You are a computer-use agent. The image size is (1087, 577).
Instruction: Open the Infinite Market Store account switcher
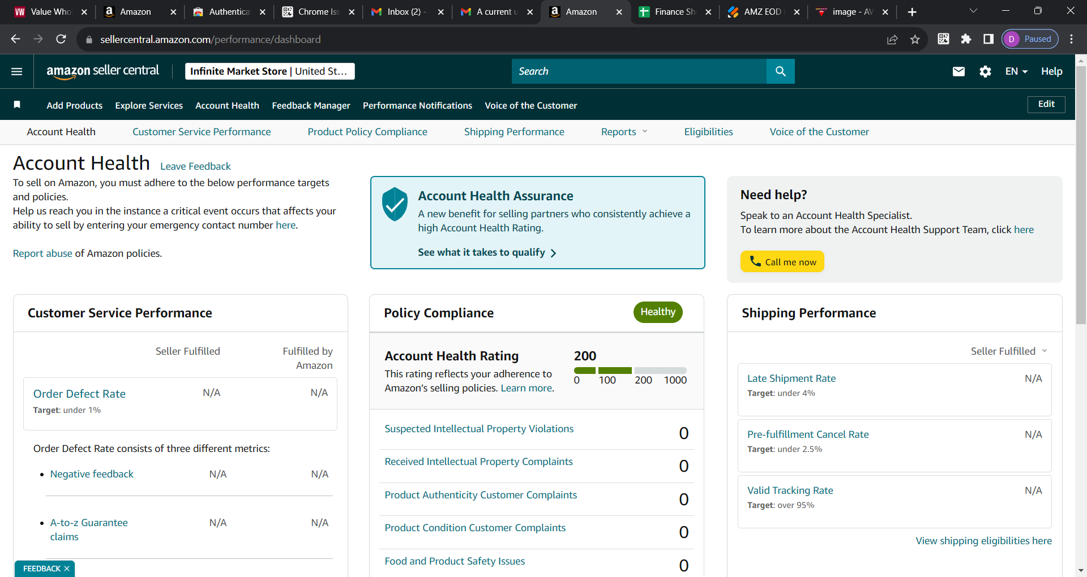pos(269,71)
